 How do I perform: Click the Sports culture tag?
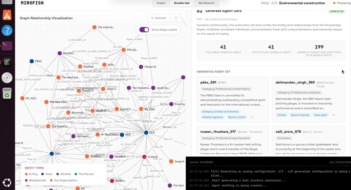(237, 117)
